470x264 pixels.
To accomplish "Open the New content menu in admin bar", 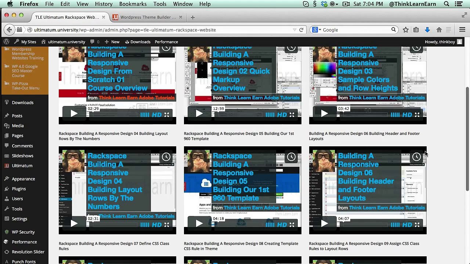I will pyautogui.click(x=112, y=42).
